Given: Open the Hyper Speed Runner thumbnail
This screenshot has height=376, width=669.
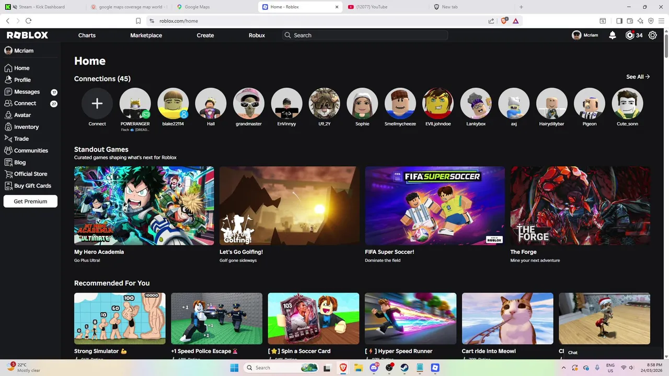Looking at the screenshot, I should (x=410, y=319).
